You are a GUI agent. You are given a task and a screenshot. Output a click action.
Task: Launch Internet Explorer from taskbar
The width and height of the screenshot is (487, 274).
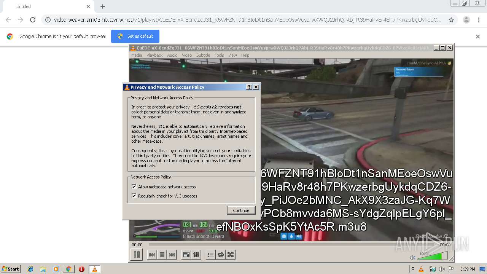30,269
